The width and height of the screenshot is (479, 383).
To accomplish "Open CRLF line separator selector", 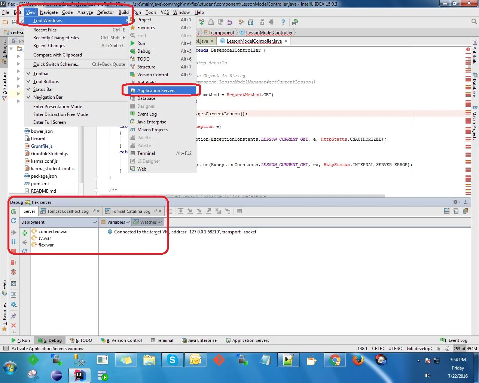I will pyautogui.click(x=378, y=349).
